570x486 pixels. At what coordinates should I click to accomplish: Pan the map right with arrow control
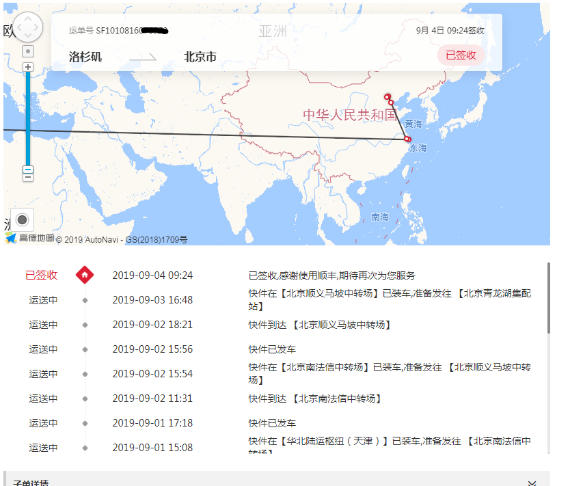tap(38, 28)
